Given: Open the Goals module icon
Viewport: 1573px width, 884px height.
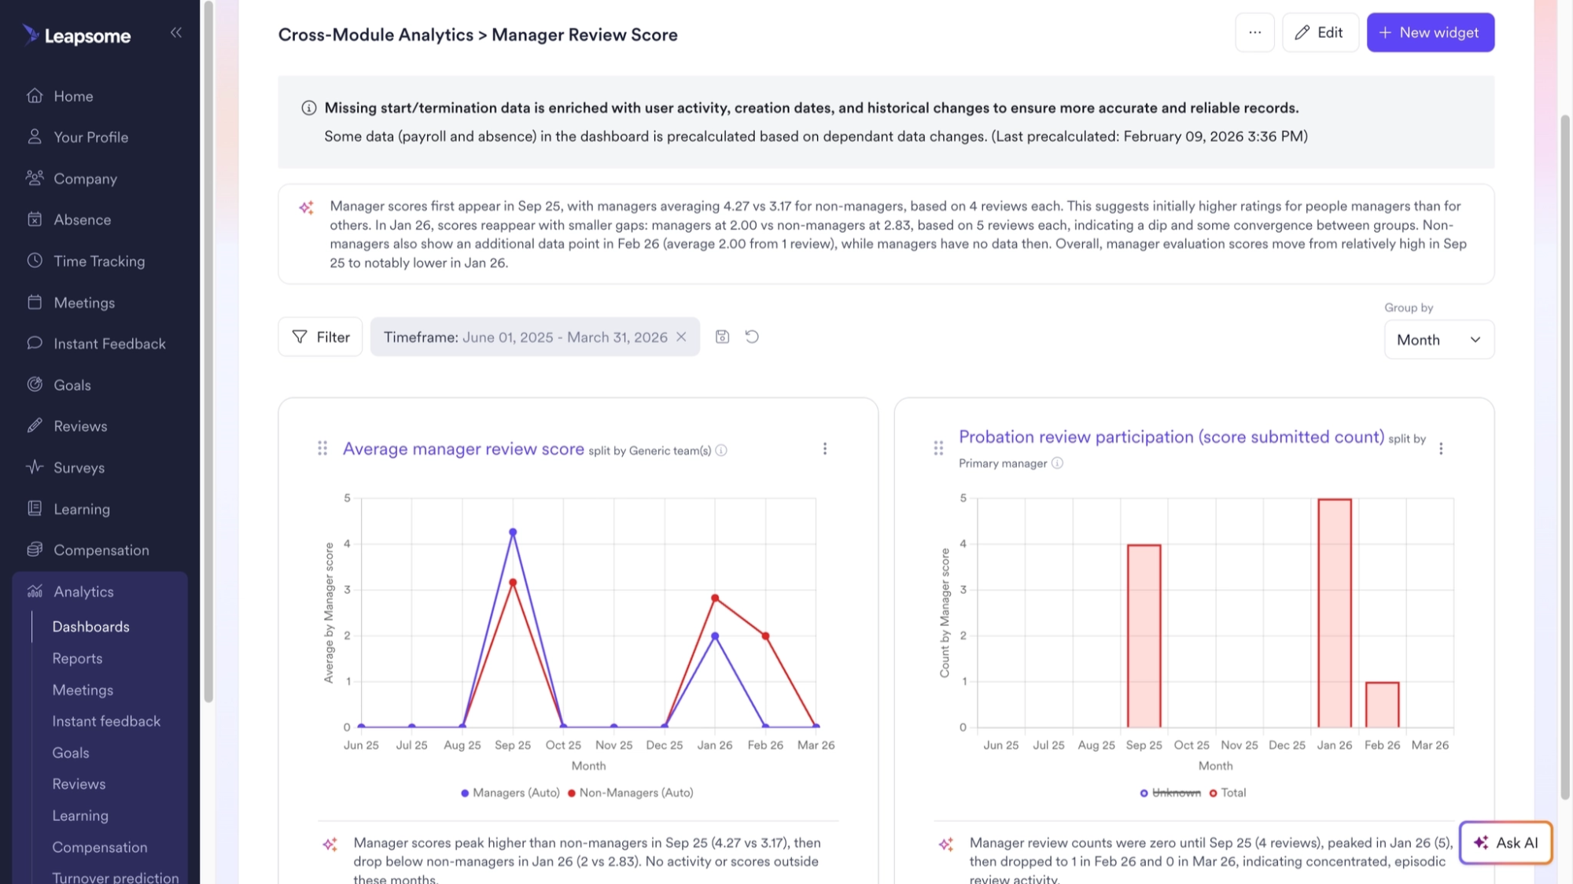Looking at the screenshot, I should pyautogui.click(x=34, y=385).
